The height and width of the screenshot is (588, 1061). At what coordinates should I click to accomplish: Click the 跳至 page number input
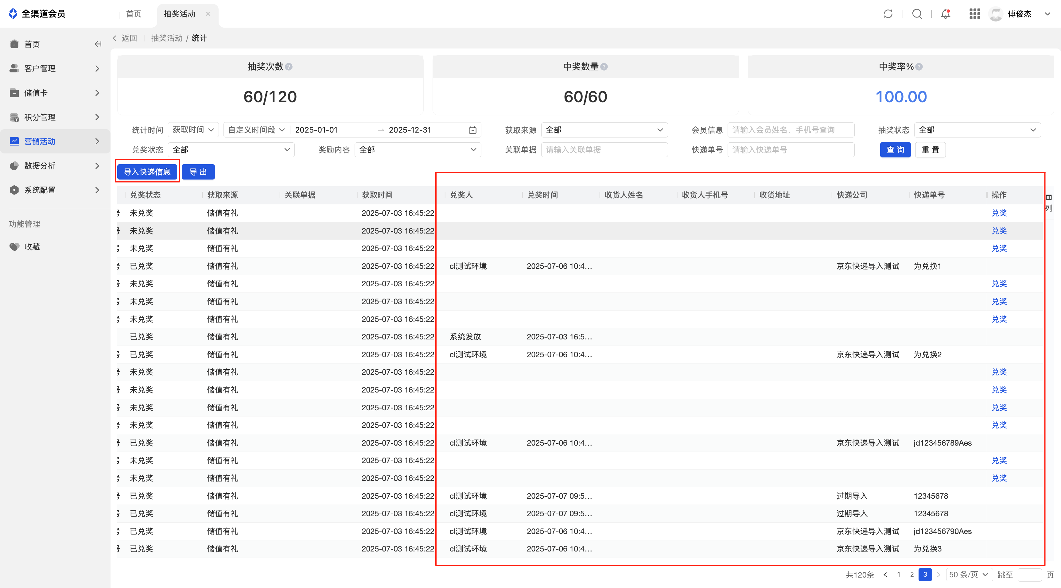pyautogui.click(x=1029, y=574)
